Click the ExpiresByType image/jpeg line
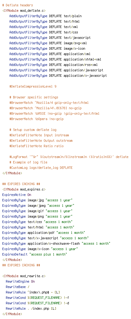This screenshot has width=131, height=319. point(38,206)
